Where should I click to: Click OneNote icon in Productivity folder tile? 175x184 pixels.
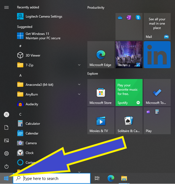point(129,18)
